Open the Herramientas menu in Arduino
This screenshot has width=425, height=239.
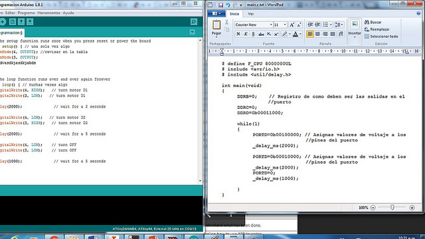click(x=48, y=13)
